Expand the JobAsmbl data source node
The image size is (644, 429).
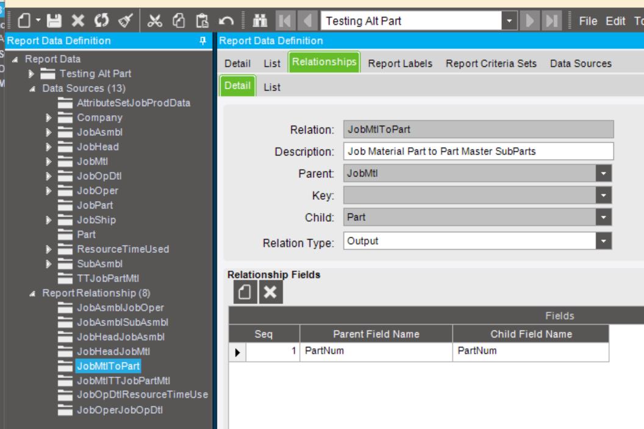48,132
